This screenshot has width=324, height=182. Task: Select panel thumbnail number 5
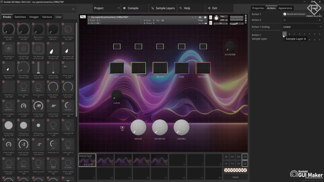click(159, 160)
